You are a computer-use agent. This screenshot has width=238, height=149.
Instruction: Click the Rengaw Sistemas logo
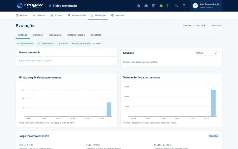pos(30,6)
